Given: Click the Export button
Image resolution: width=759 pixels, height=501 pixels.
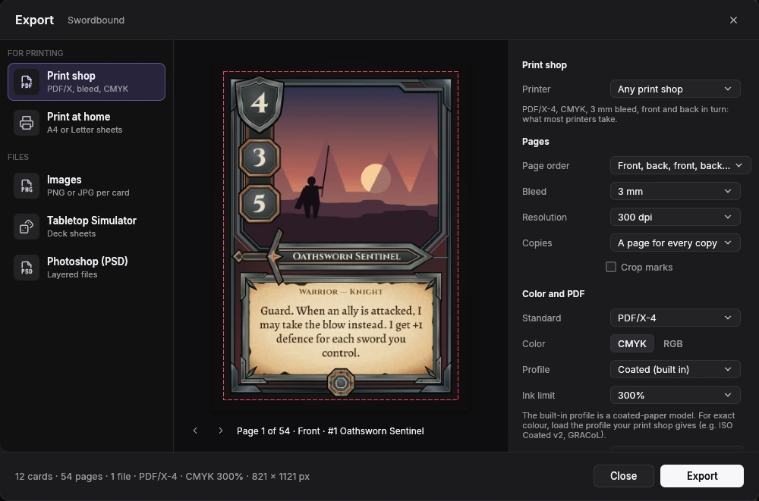Looking at the screenshot, I should (702, 476).
